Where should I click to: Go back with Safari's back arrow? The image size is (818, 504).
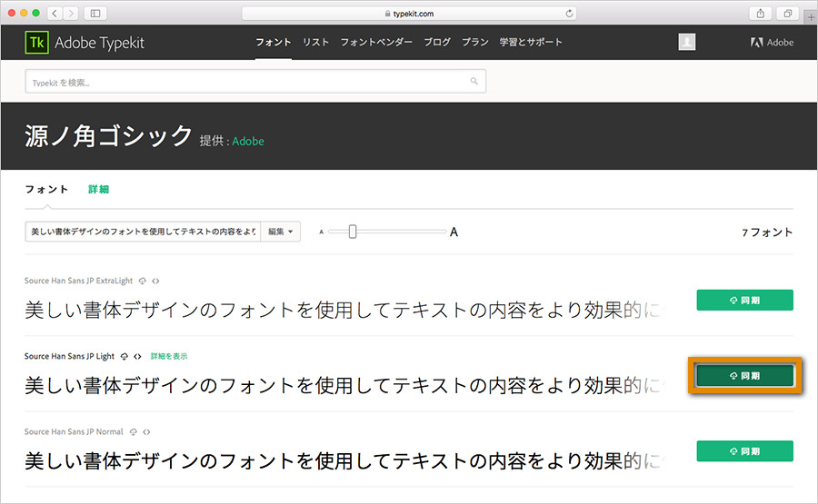coord(55,13)
